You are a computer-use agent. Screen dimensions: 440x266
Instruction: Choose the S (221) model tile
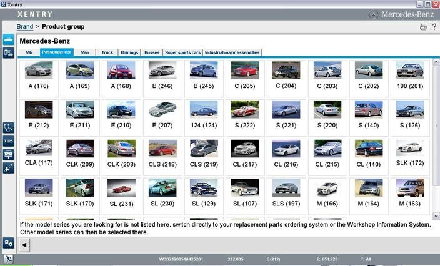click(x=286, y=118)
